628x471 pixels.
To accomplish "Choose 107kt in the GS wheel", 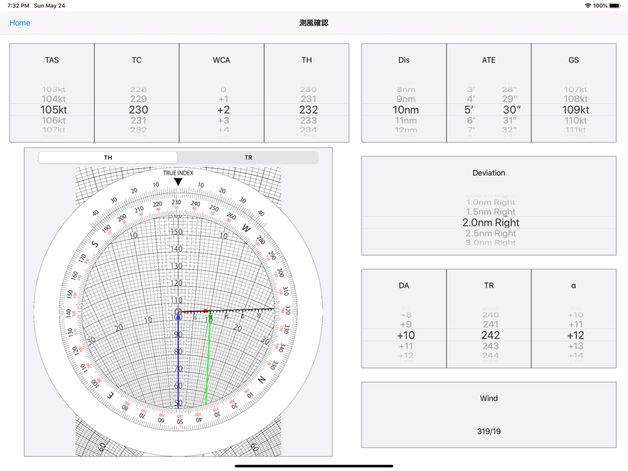I will click(575, 89).
